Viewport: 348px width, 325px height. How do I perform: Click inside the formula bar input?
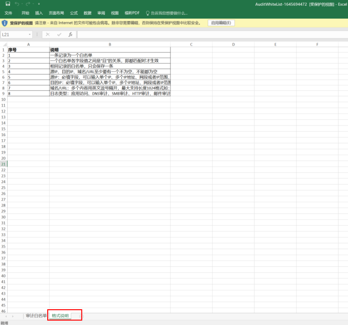210,34
